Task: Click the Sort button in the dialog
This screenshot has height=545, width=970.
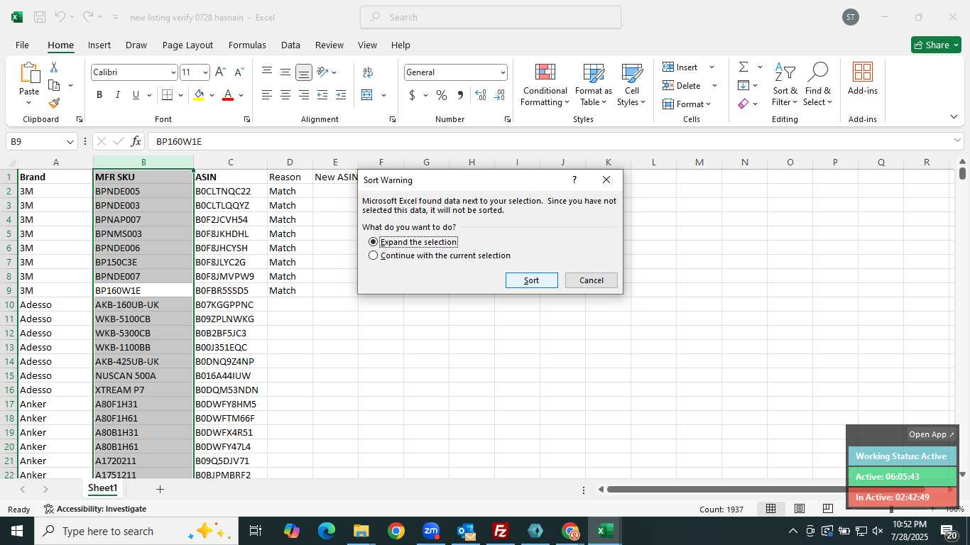Action: (x=531, y=280)
